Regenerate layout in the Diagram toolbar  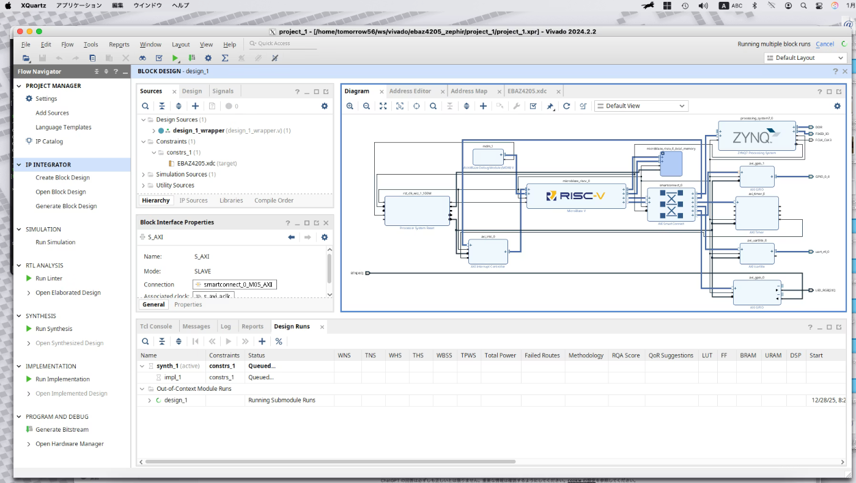pos(567,106)
